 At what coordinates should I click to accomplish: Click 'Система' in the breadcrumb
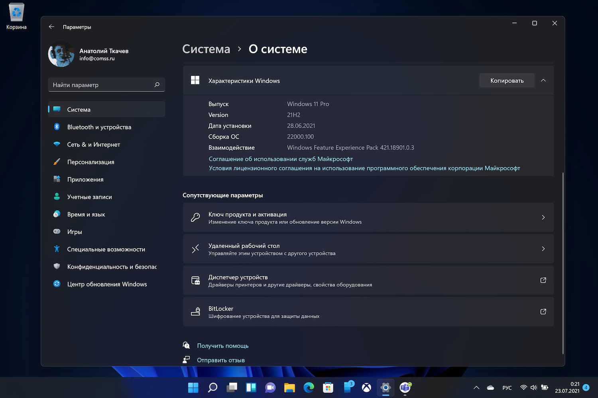coord(206,49)
